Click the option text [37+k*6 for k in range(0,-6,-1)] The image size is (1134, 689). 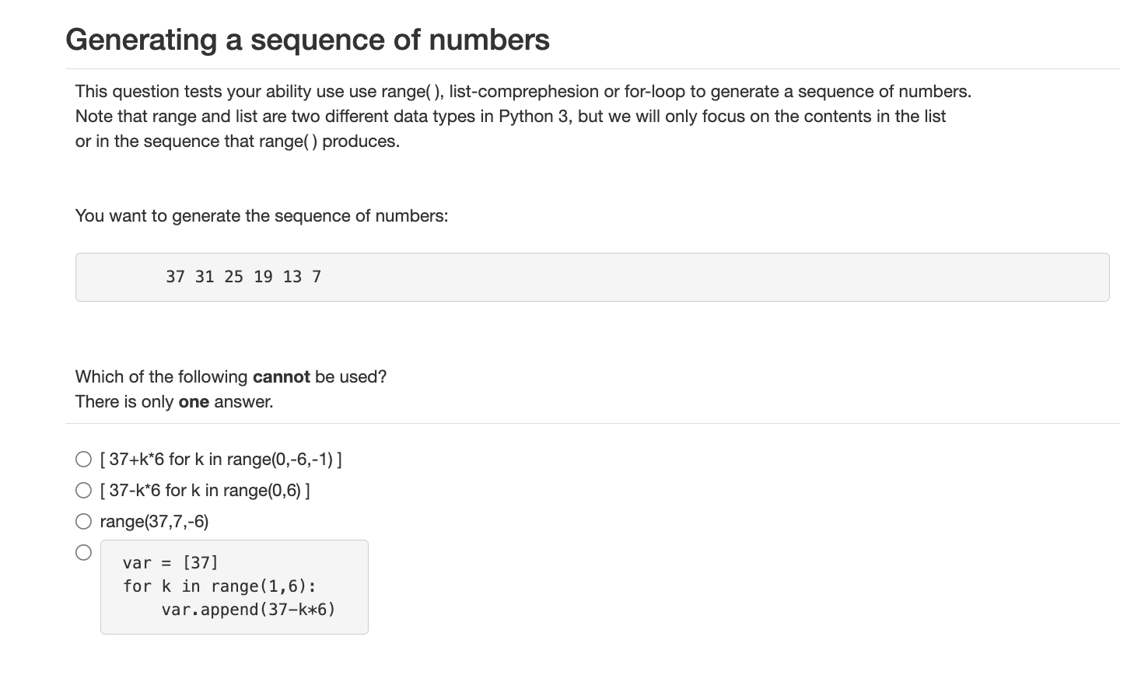pyautogui.click(x=221, y=460)
